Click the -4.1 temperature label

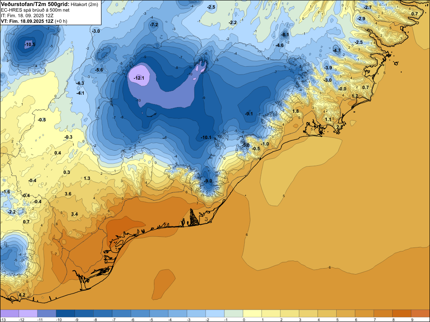80,93
